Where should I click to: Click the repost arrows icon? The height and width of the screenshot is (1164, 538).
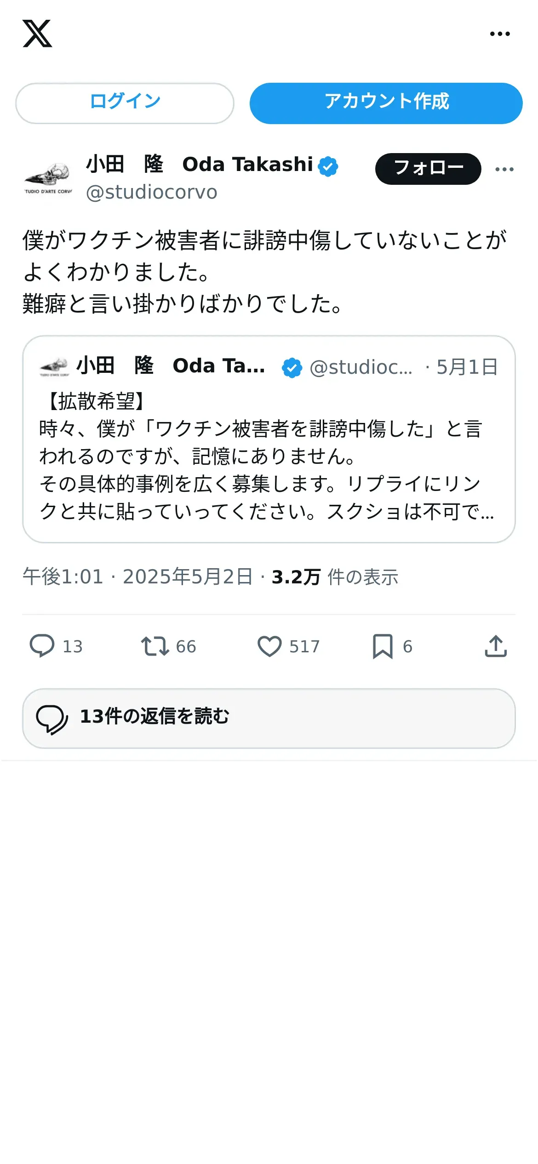tap(155, 646)
